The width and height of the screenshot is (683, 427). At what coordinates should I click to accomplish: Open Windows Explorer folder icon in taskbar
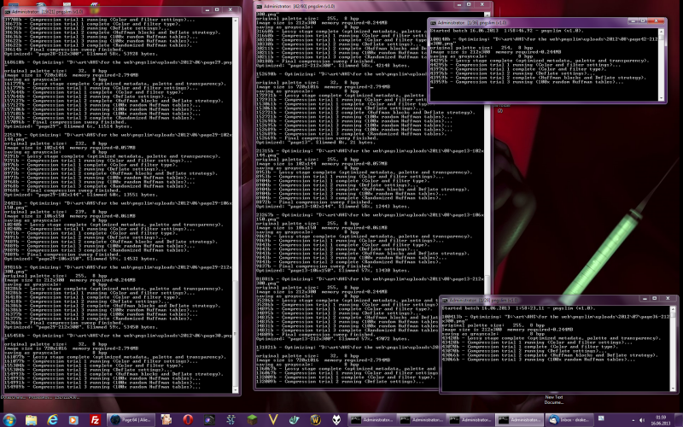pos(31,420)
